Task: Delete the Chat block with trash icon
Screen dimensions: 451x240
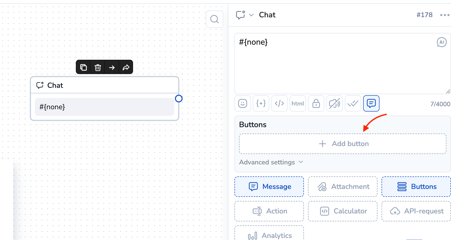Action: [x=98, y=67]
